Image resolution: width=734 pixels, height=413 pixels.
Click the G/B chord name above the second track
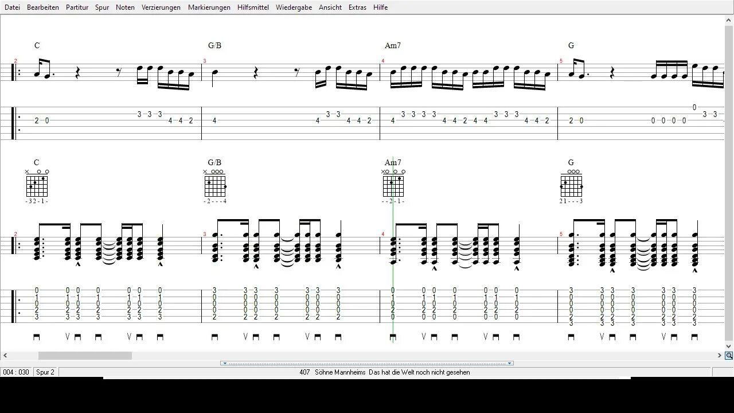(x=214, y=162)
